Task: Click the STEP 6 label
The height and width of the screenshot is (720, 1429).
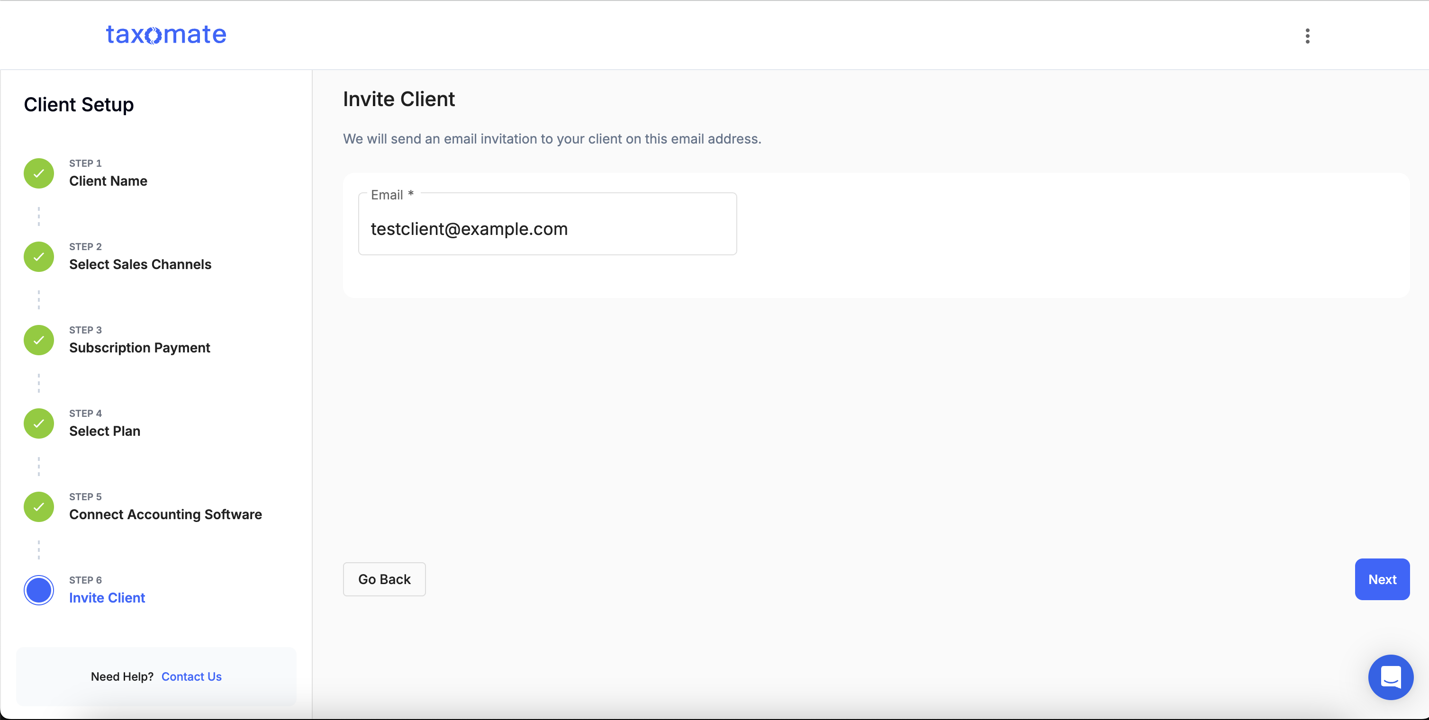Action: tap(85, 580)
